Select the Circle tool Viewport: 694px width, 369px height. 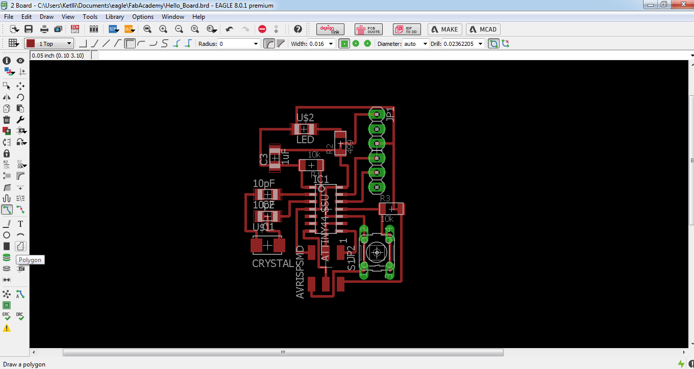coord(7,235)
